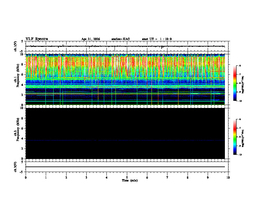
Task: Click the ch.3(V) axis label
Action: click(x=15, y=167)
